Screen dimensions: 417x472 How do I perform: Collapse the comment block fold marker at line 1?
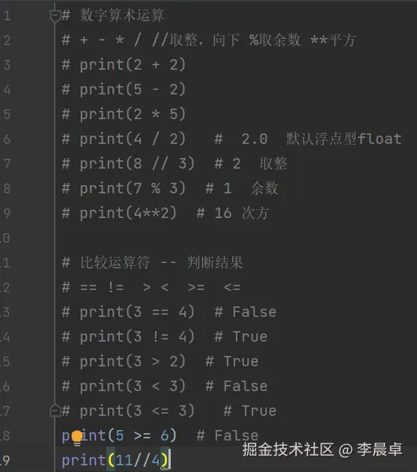tap(55, 16)
